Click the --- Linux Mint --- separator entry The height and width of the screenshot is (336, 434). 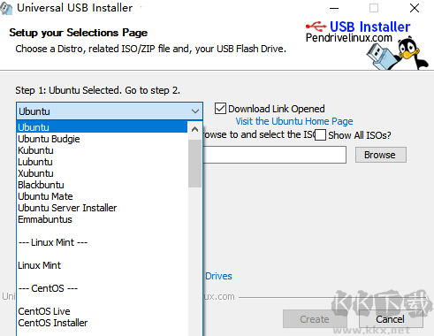point(103,242)
